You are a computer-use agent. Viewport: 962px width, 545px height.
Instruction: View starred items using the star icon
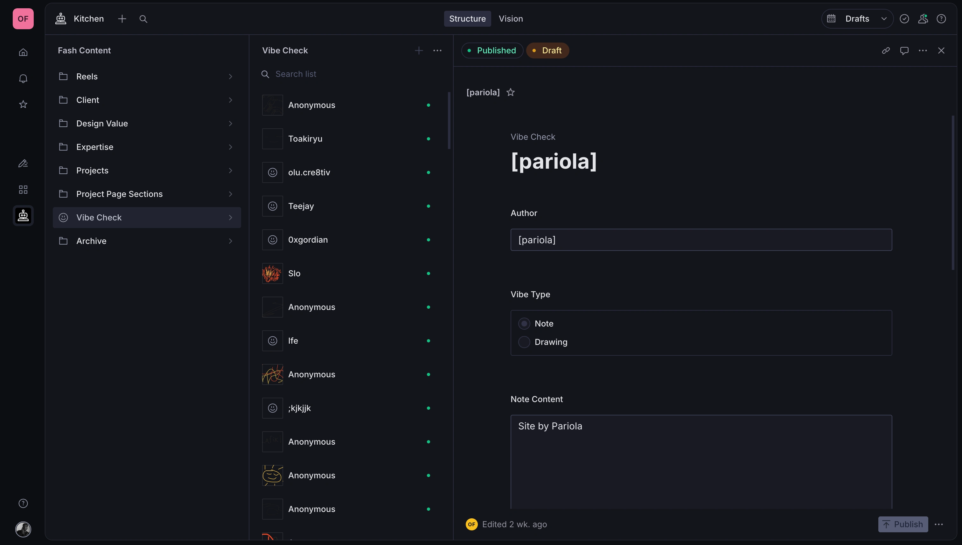(x=23, y=104)
